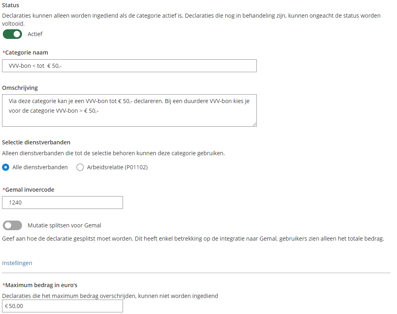Open the Instellingen link
The image size is (397, 314).
(x=17, y=263)
